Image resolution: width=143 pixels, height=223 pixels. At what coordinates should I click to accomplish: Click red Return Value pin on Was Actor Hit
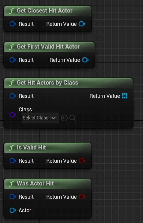pyautogui.click(x=82, y=197)
